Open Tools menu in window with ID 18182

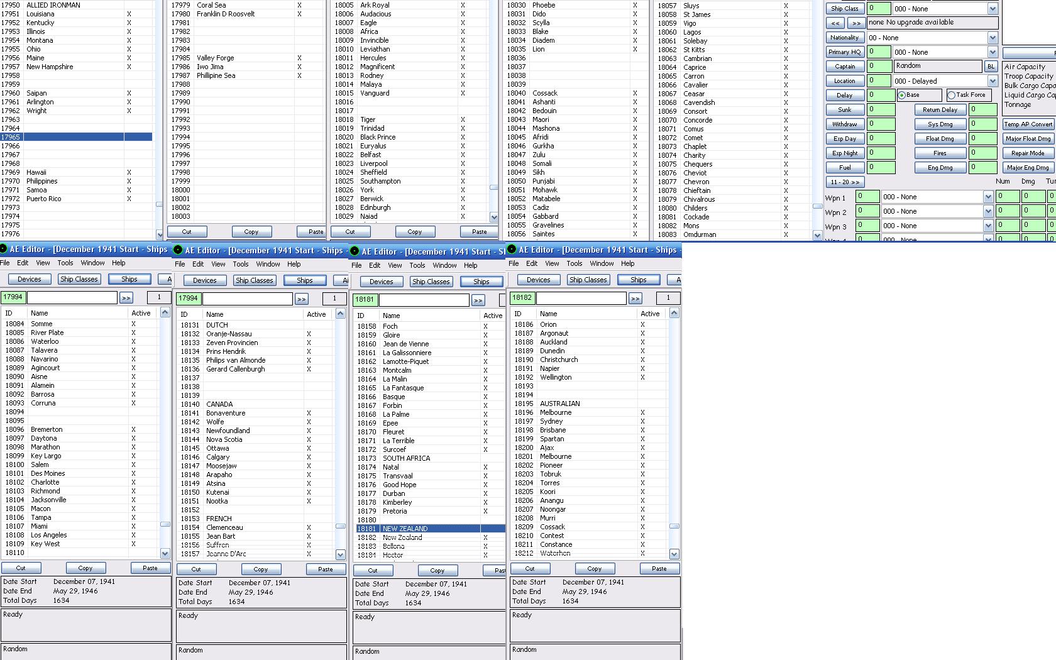tap(575, 263)
